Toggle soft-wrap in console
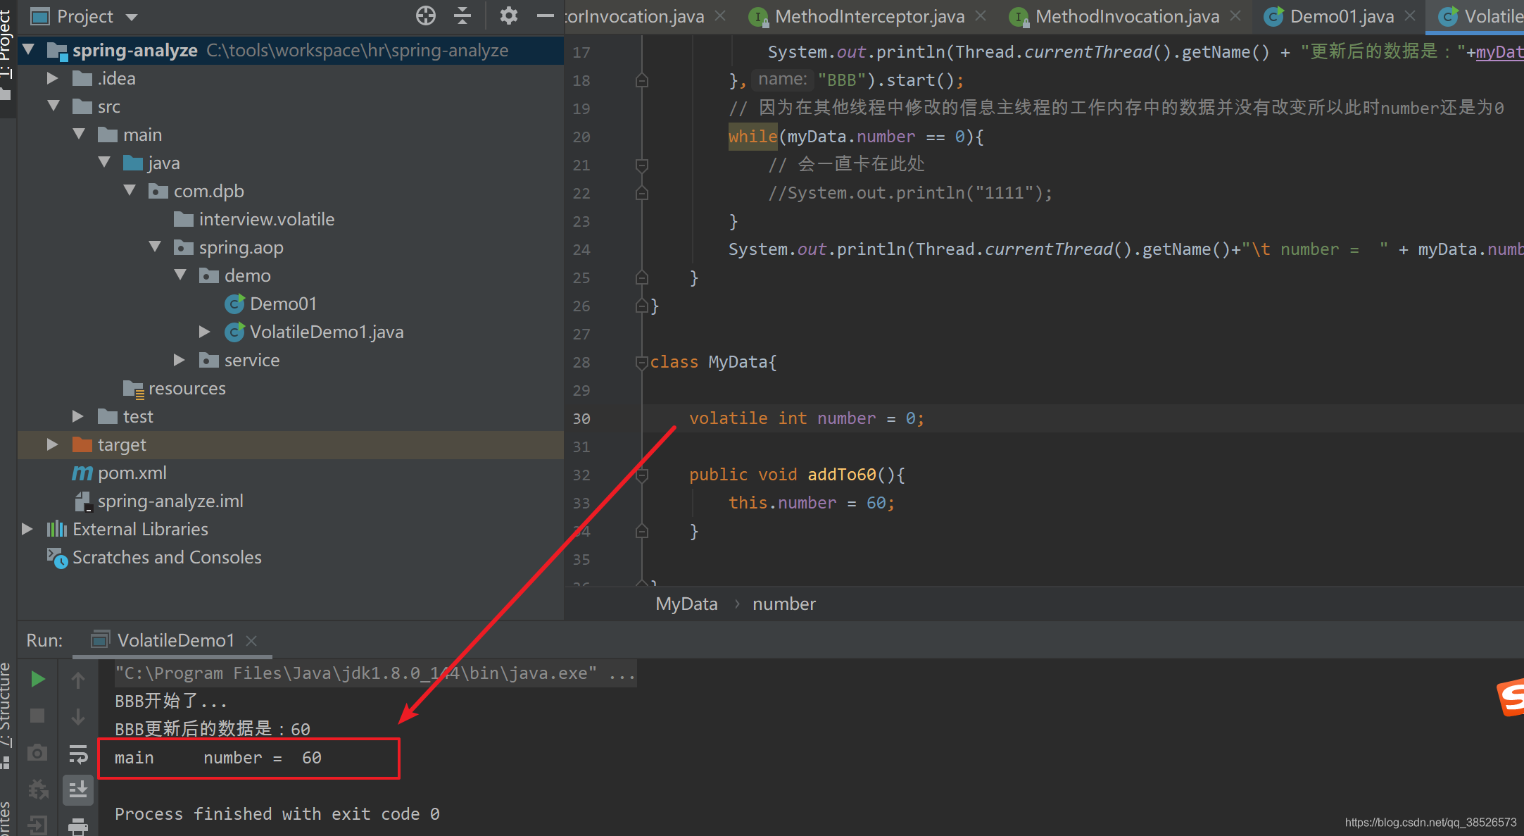The height and width of the screenshot is (836, 1524). point(78,754)
